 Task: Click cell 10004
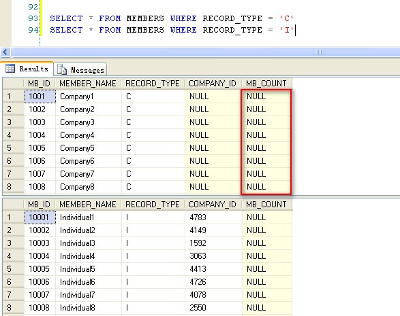tap(40, 256)
